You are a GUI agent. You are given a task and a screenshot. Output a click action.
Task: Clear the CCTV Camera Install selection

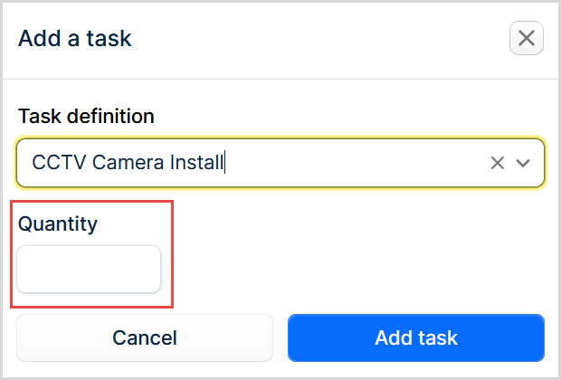click(x=497, y=163)
